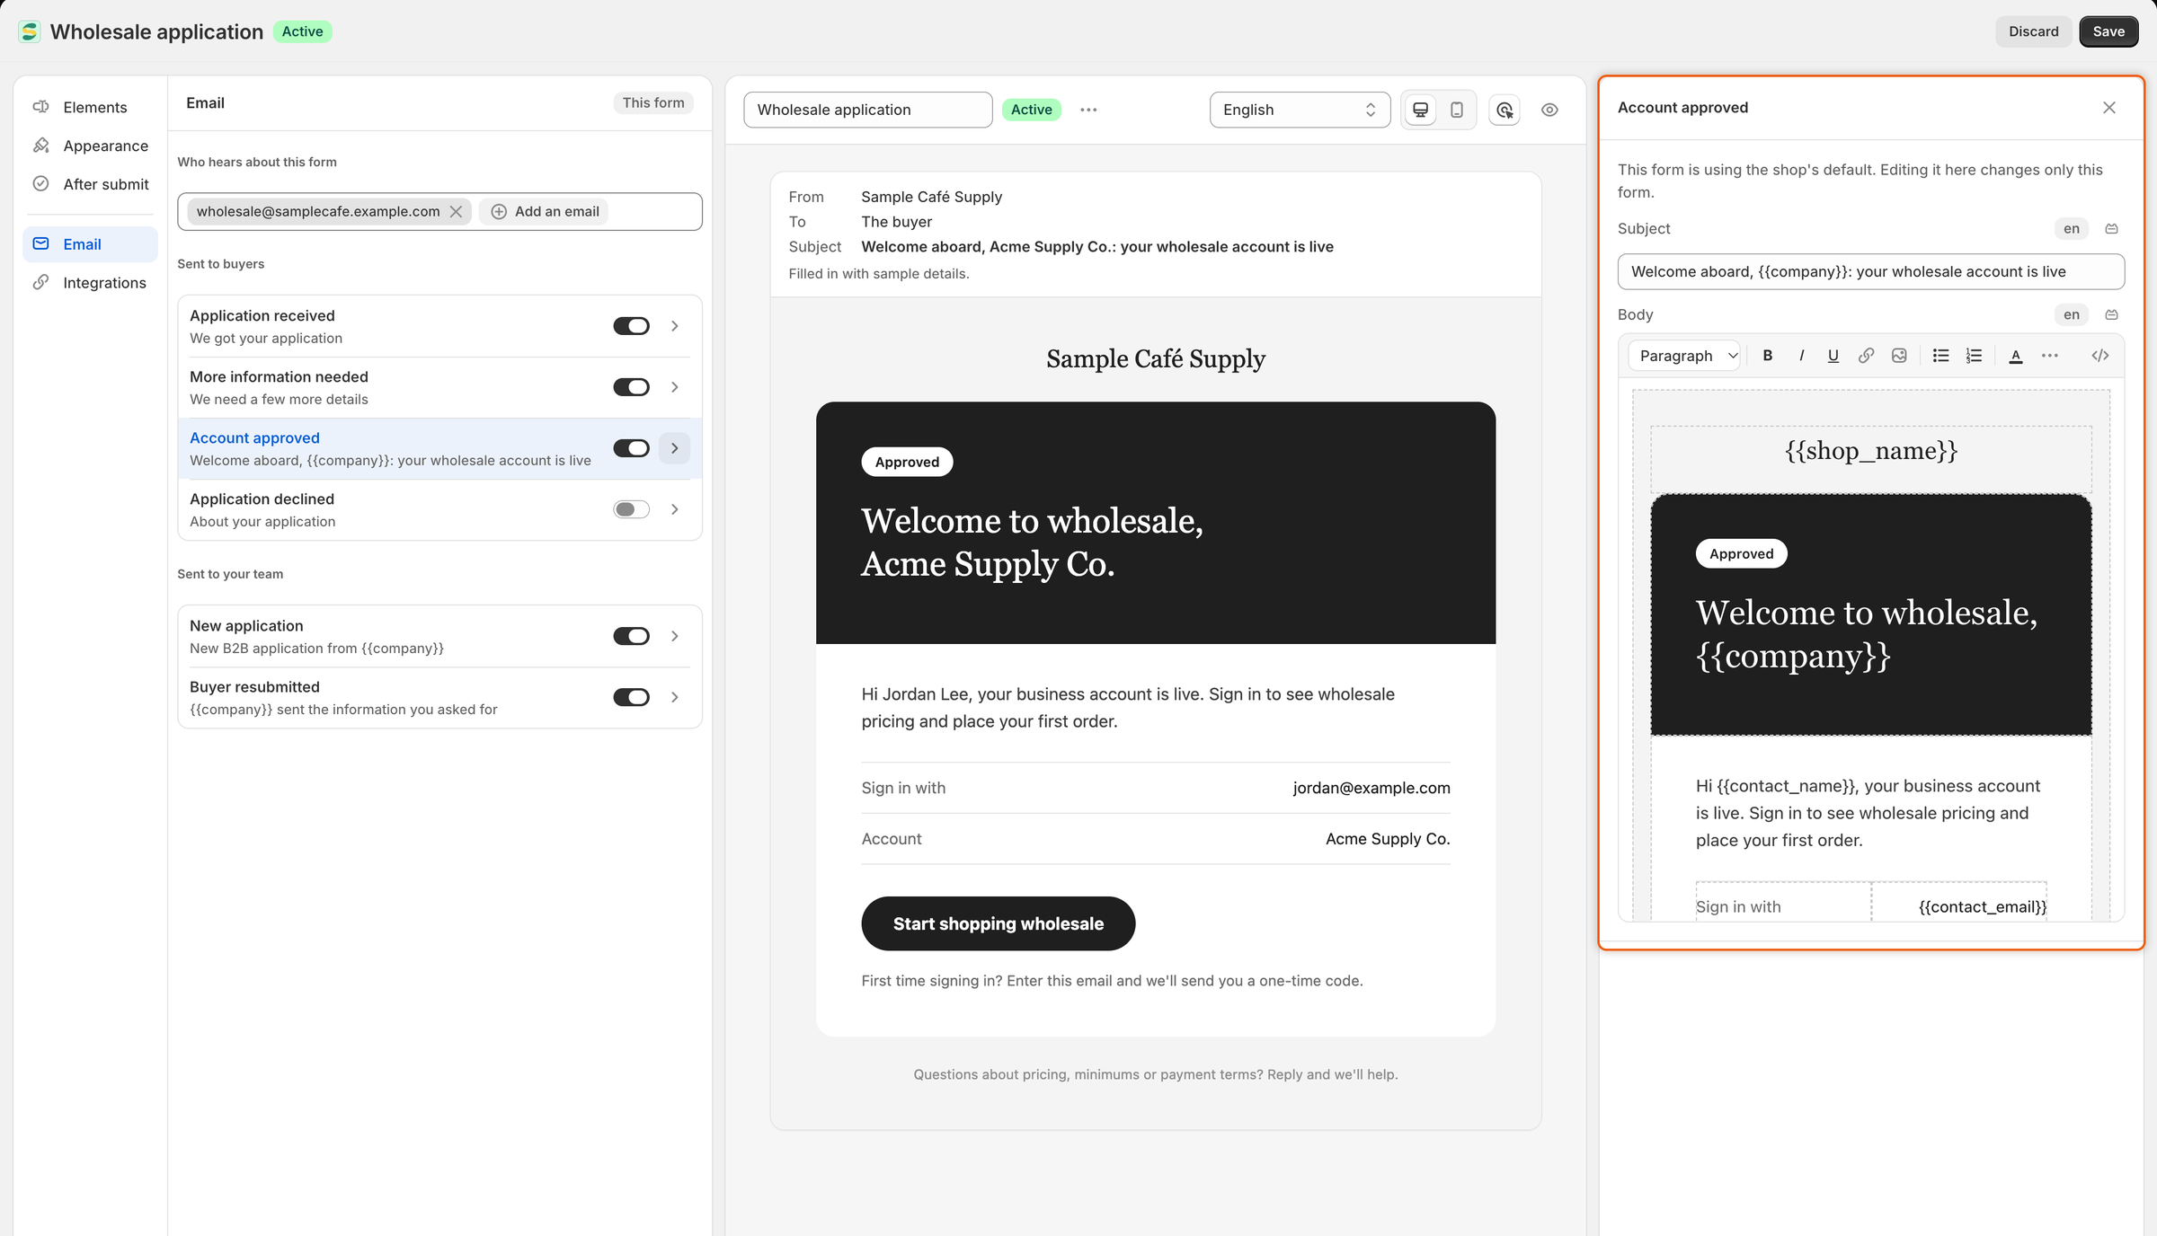Insert an image in the body
This screenshot has width=2157, height=1236.
[1899, 356]
